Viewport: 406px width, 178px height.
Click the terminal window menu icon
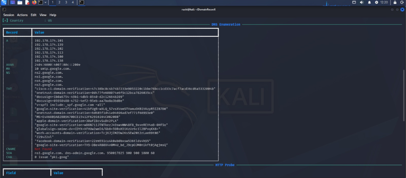[4, 9]
